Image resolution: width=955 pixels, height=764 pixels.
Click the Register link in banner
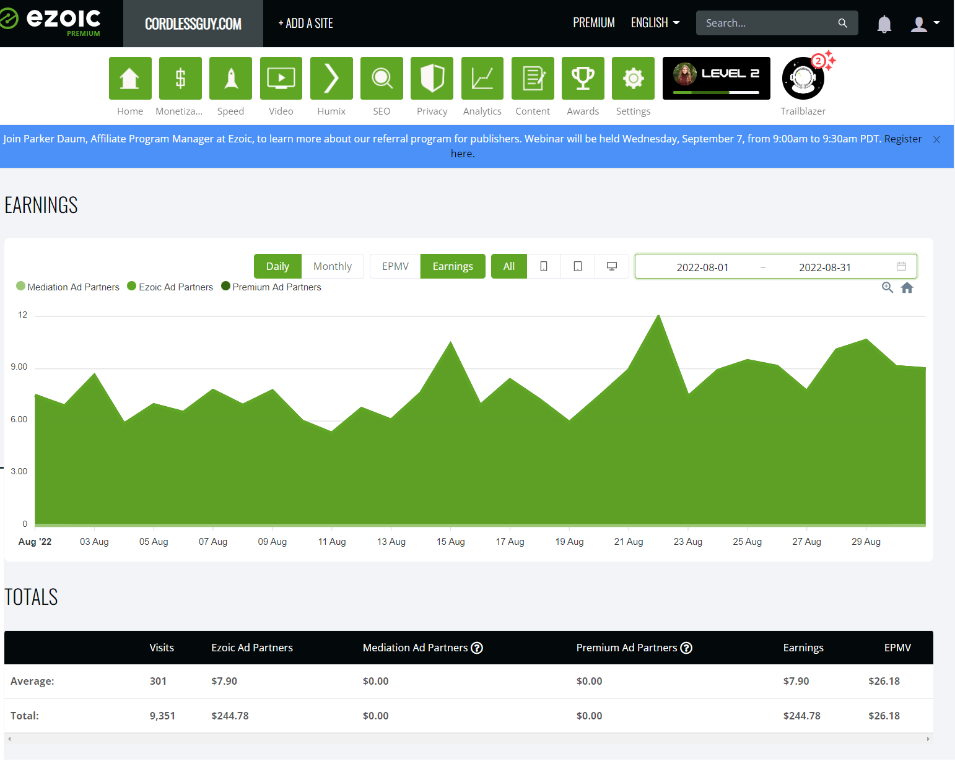click(903, 139)
